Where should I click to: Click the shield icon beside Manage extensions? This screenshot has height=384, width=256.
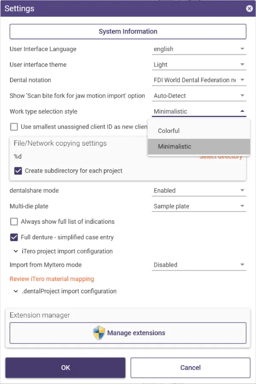point(99,333)
